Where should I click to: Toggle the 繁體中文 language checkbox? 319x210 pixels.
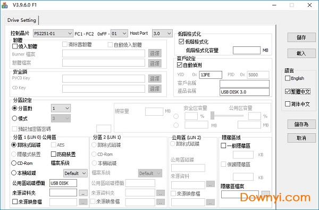tap(288, 92)
